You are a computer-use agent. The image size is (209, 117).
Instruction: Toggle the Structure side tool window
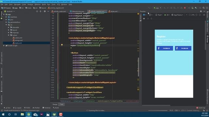click(1, 73)
